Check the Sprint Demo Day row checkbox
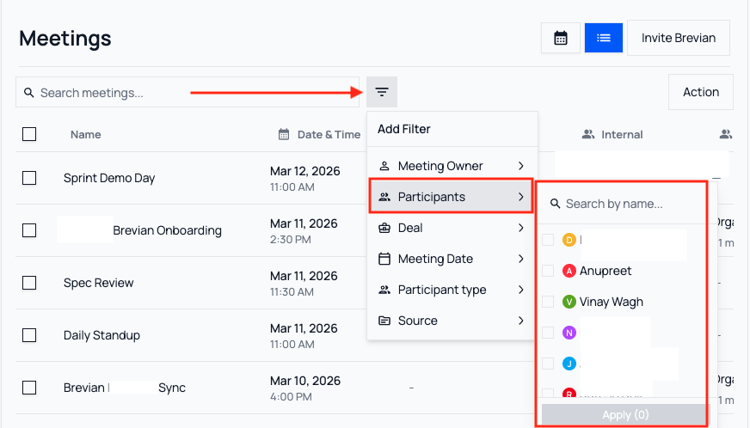 click(29, 178)
